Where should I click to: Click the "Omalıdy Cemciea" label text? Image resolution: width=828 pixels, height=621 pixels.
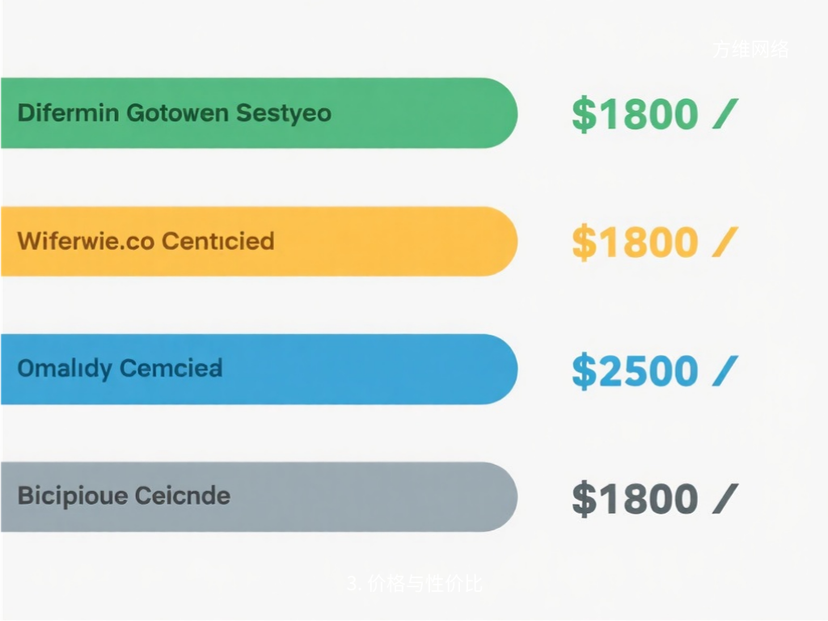(x=120, y=369)
